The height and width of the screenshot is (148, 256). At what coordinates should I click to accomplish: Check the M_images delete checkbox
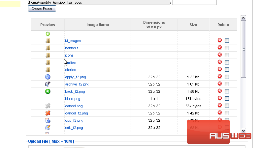[x=227, y=40]
